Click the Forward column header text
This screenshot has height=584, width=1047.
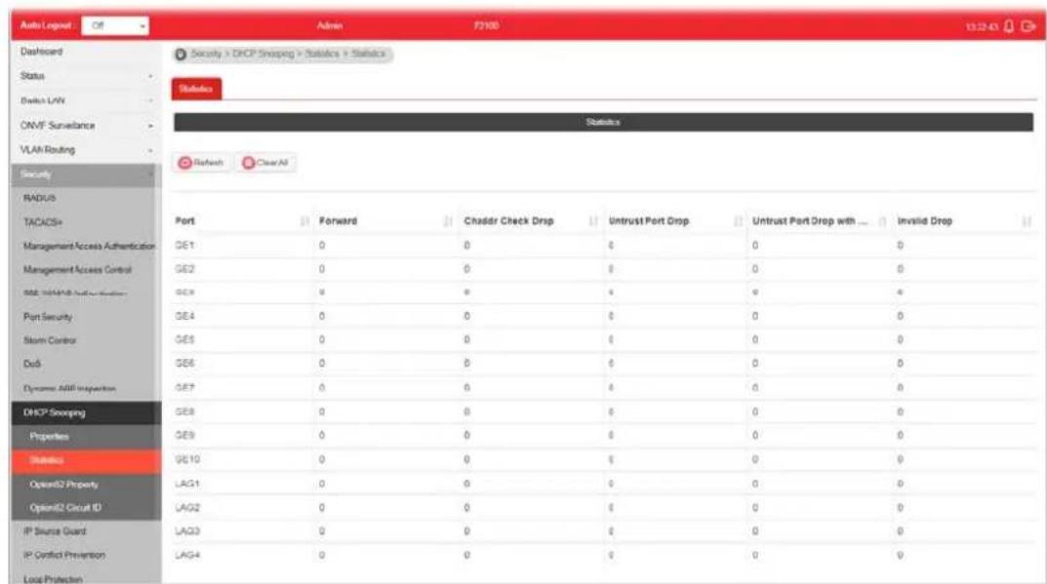[x=338, y=221]
